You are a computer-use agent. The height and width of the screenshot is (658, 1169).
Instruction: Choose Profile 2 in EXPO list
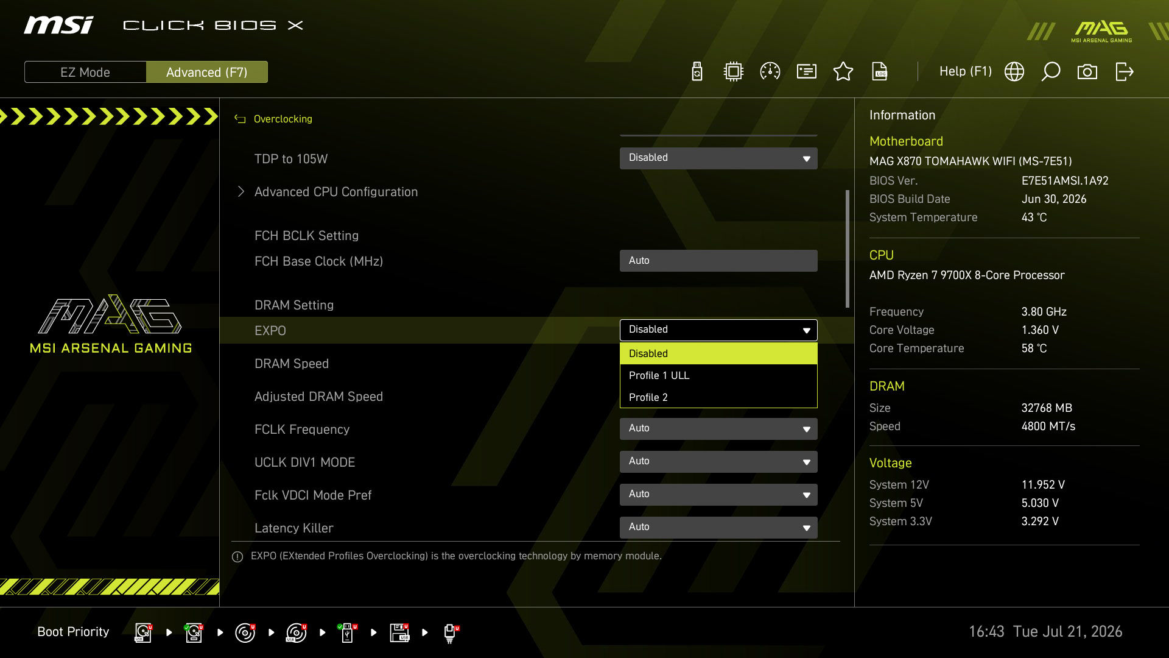[718, 397]
